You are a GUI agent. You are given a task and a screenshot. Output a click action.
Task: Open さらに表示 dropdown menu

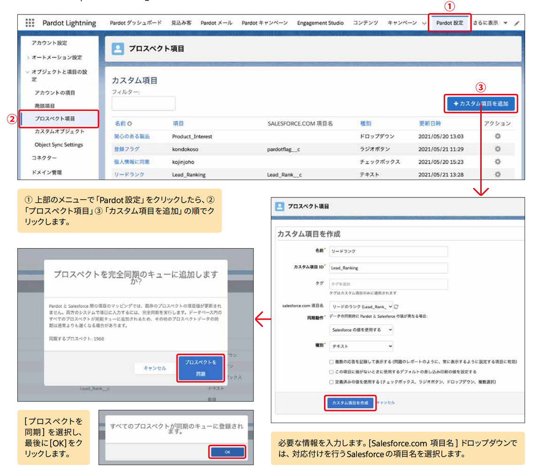coord(490,23)
